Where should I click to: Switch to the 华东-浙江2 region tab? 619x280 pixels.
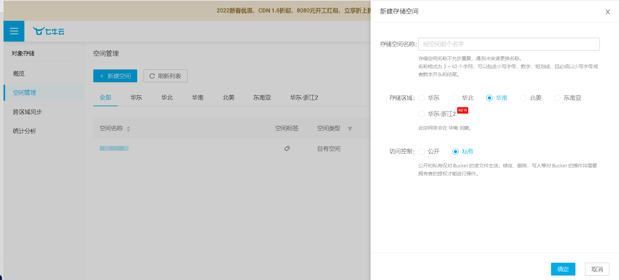point(304,98)
